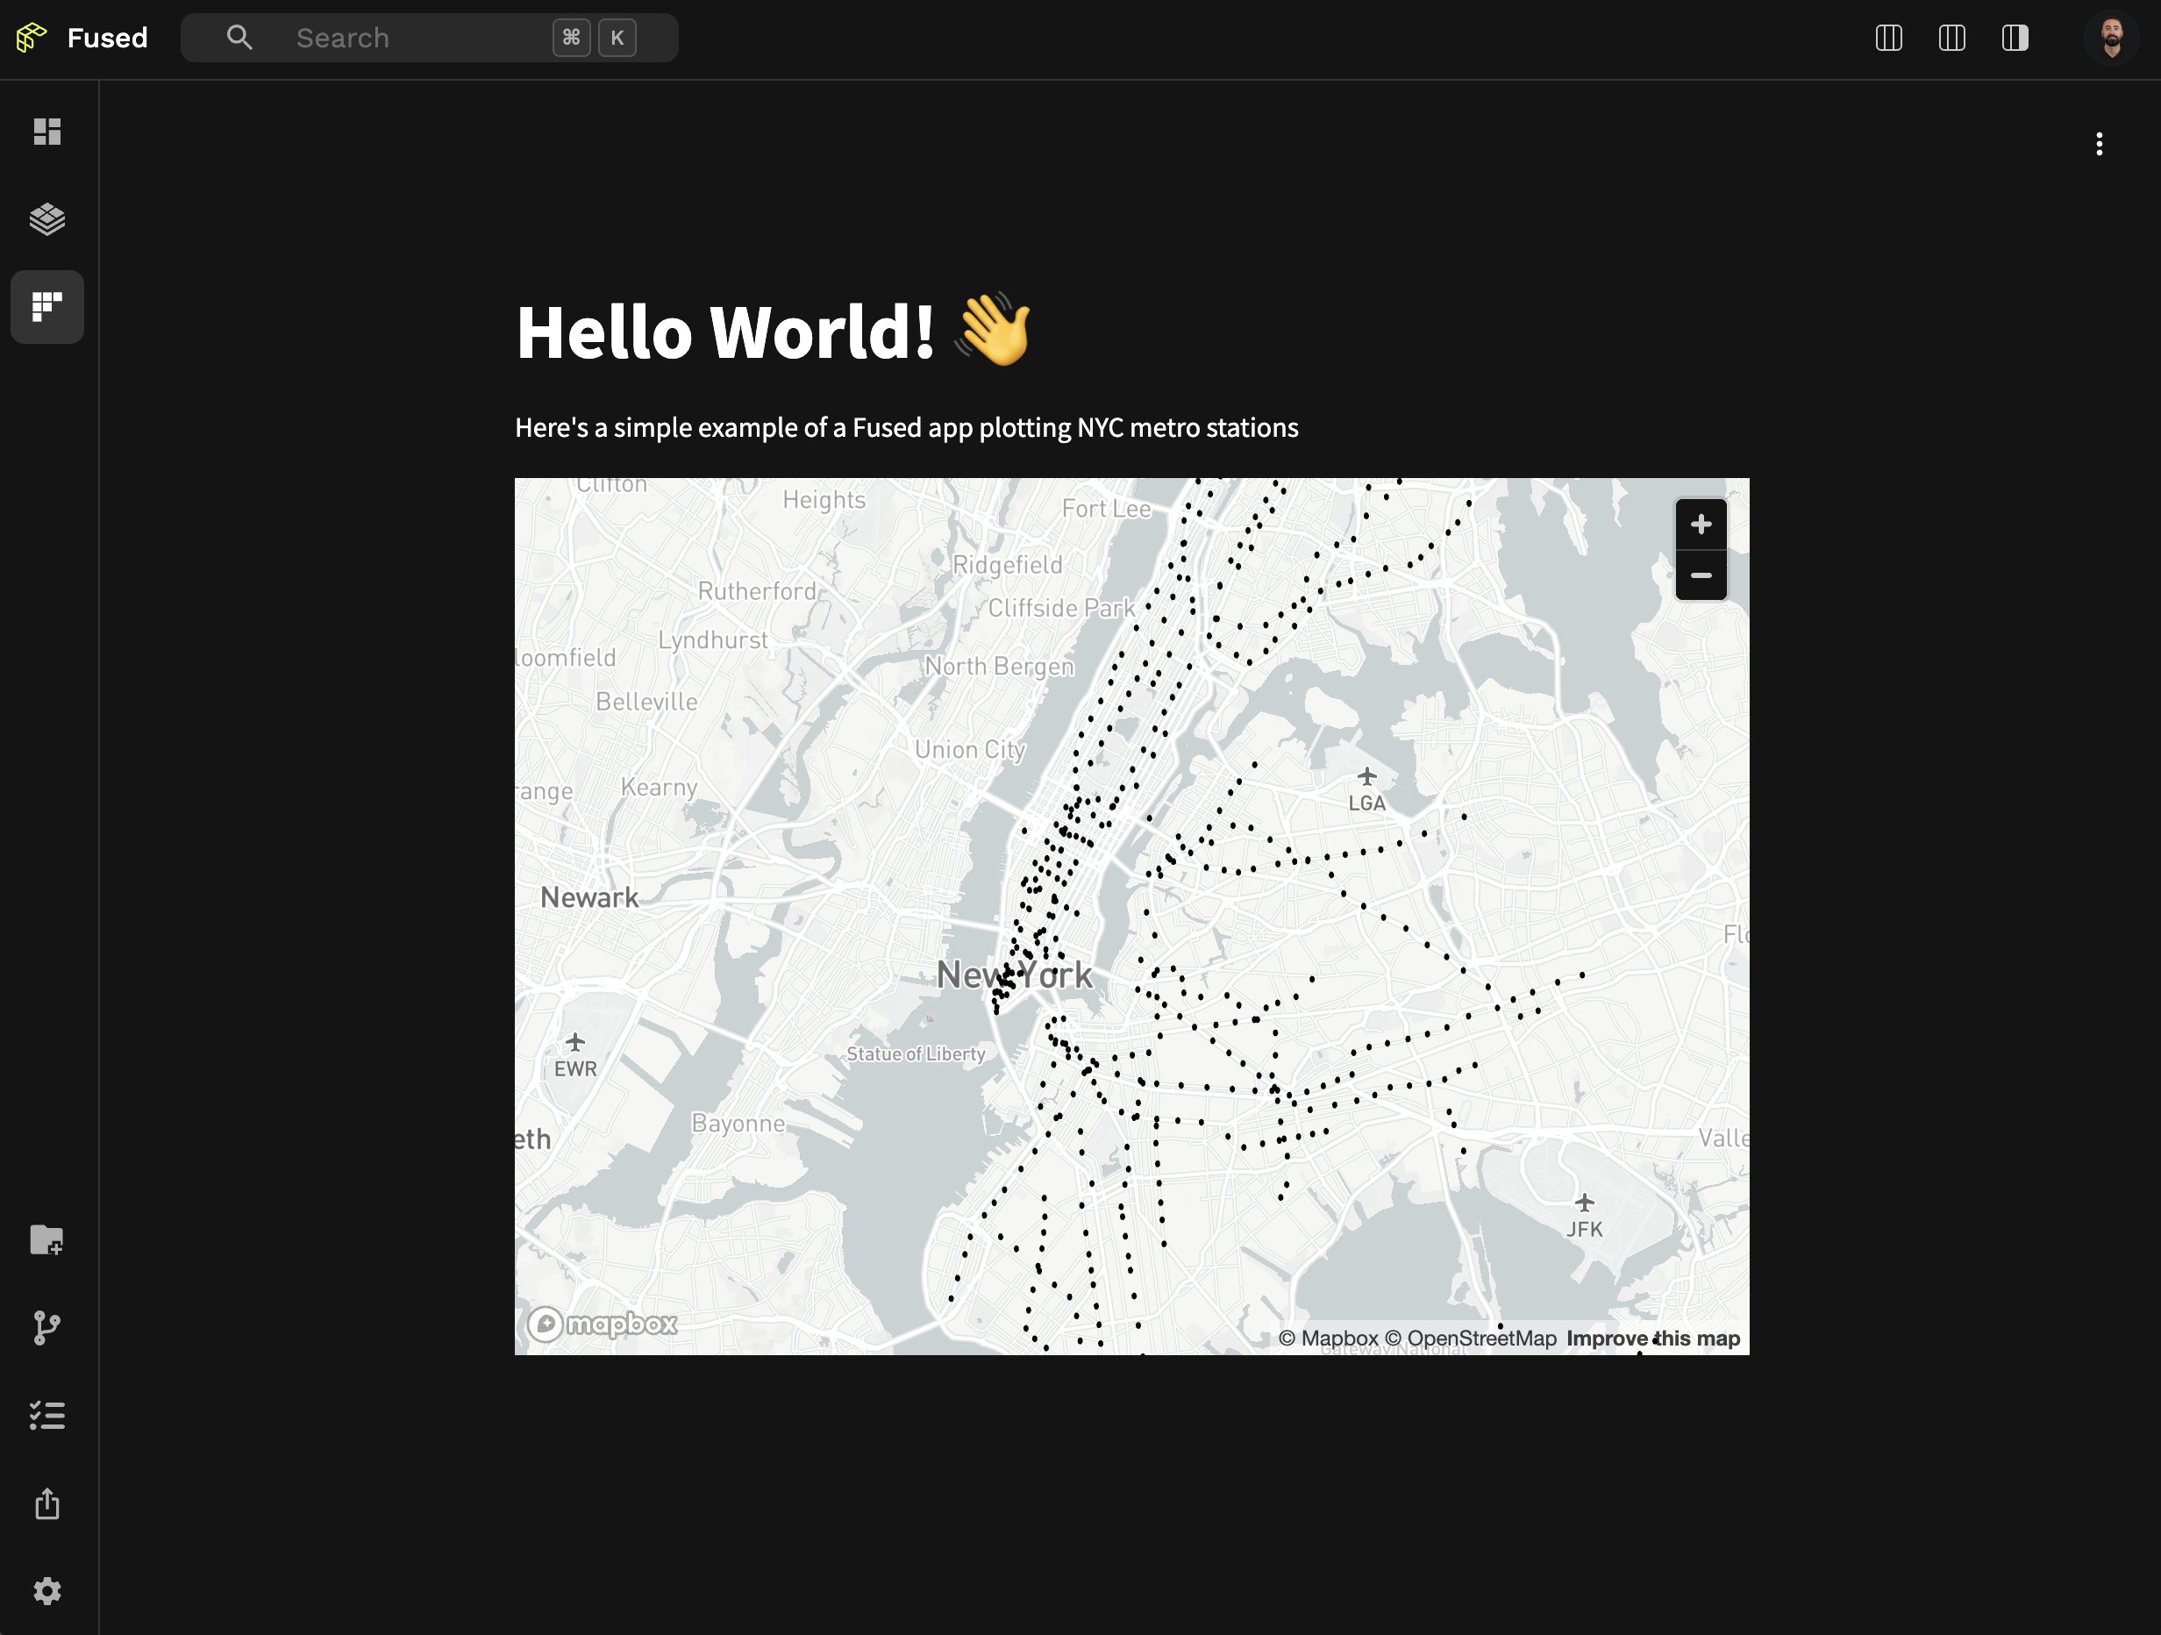The image size is (2161, 1635).
Task: Toggle the right panel layout icon
Action: click(2014, 37)
